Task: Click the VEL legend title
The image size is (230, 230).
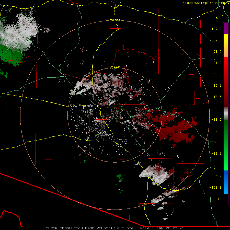Action: point(224,15)
